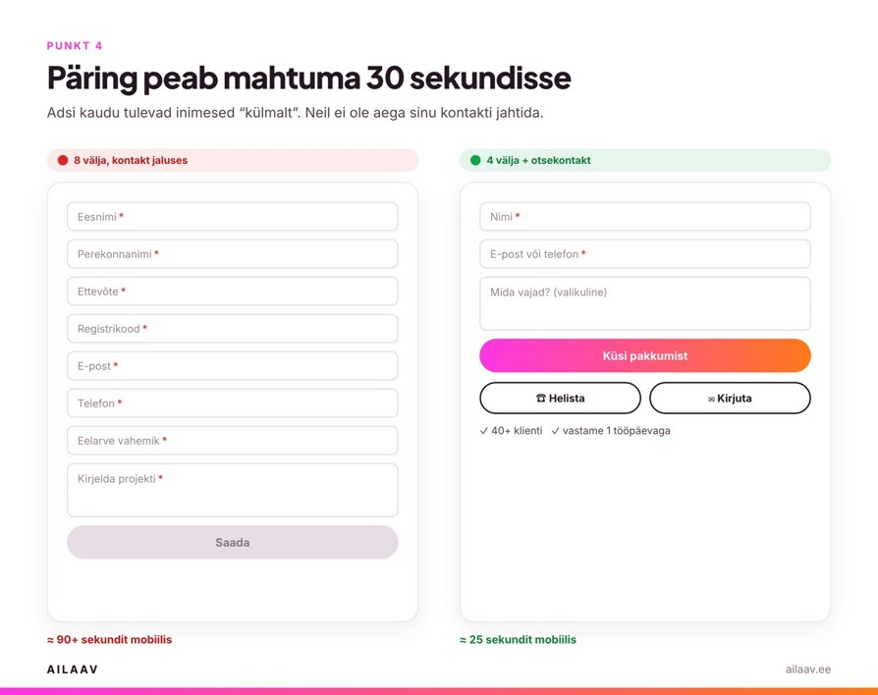Click the gradient Küsi pakkumist button
Screen dimensions: 878x695
tap(645, 355)
